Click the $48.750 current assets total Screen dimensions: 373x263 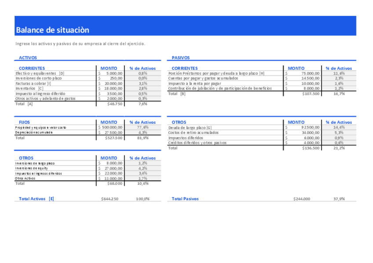(115, 104)
